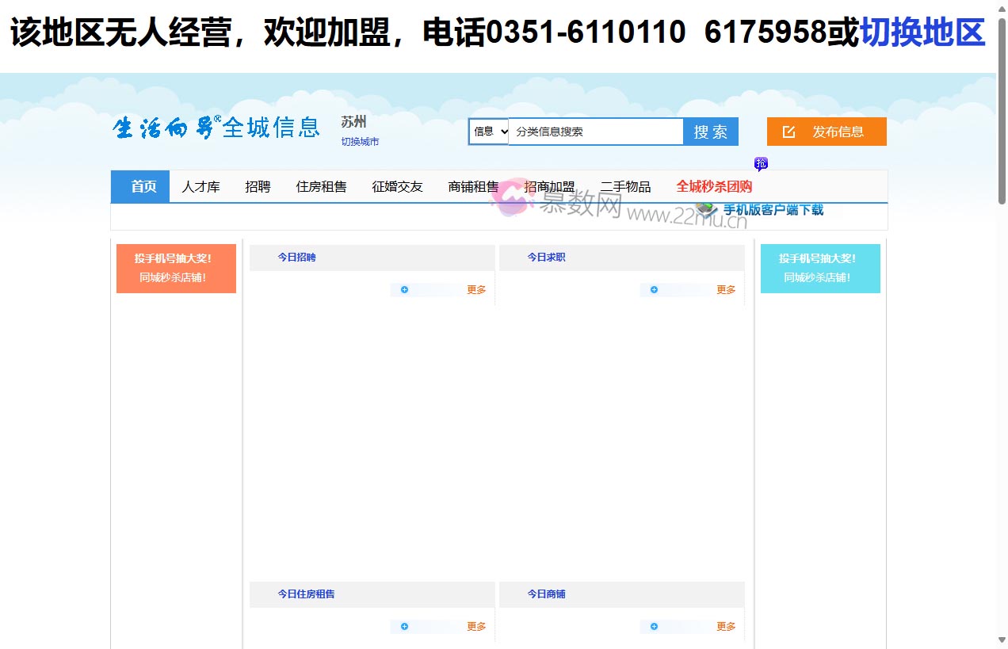Screen dimensions: 1008x649
Task: Click the plus icon in 今日招聘 section
Action: coord(403,289)
